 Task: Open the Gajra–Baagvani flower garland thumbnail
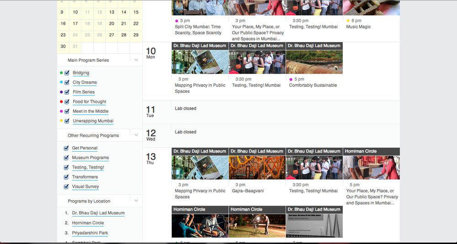coord(257,167)
